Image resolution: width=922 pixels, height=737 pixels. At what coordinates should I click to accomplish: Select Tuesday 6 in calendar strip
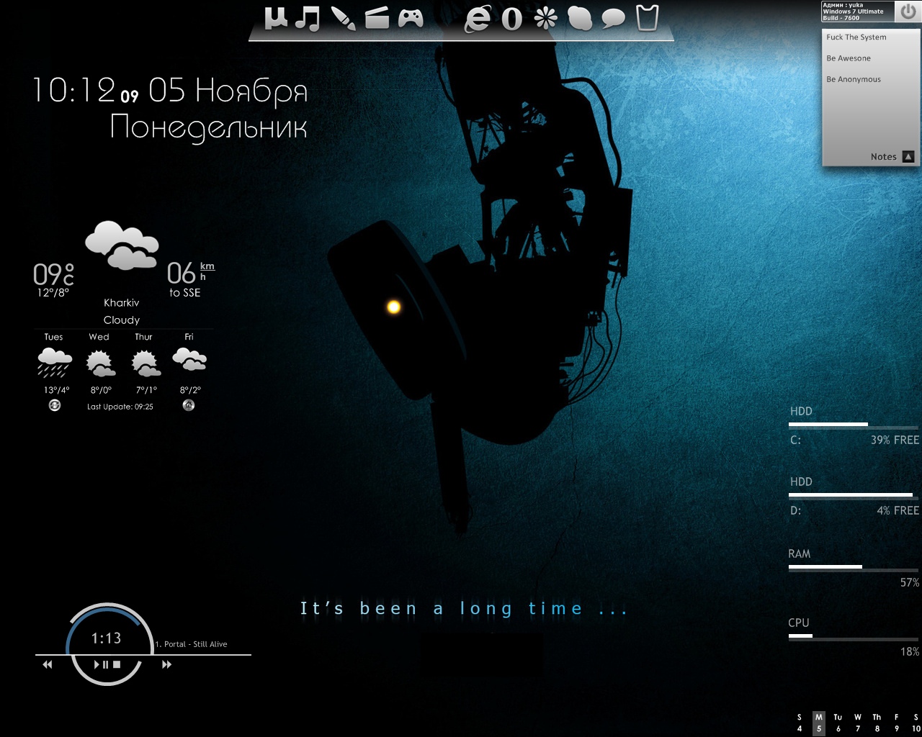pos(838,723)
